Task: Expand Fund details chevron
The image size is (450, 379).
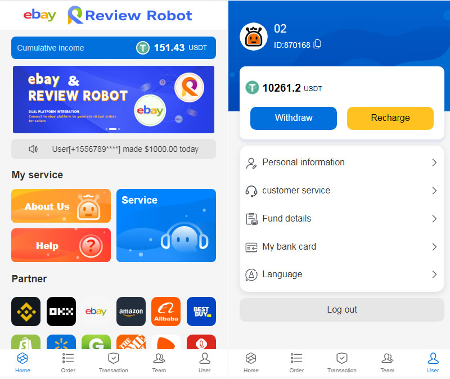Action: point(434,219)
